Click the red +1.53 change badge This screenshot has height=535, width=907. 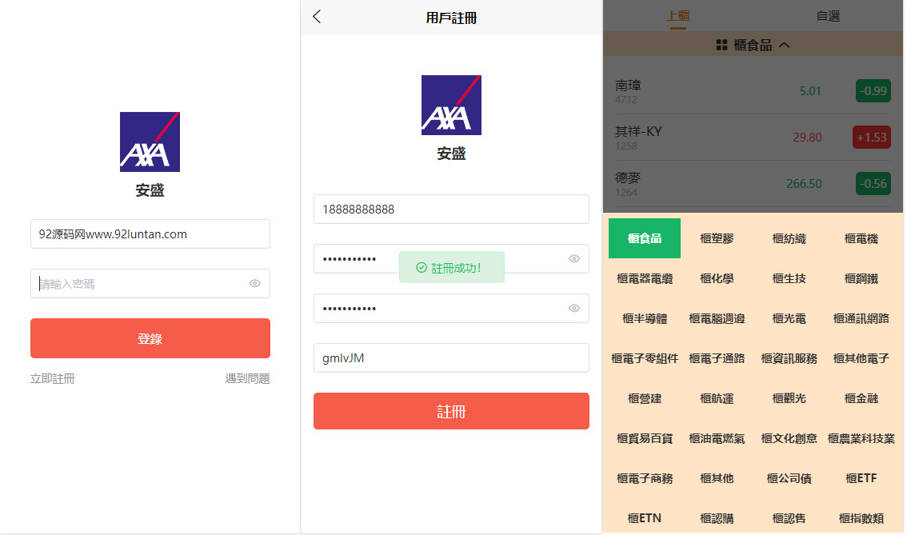pyautogui.click(x=872, y=137)
